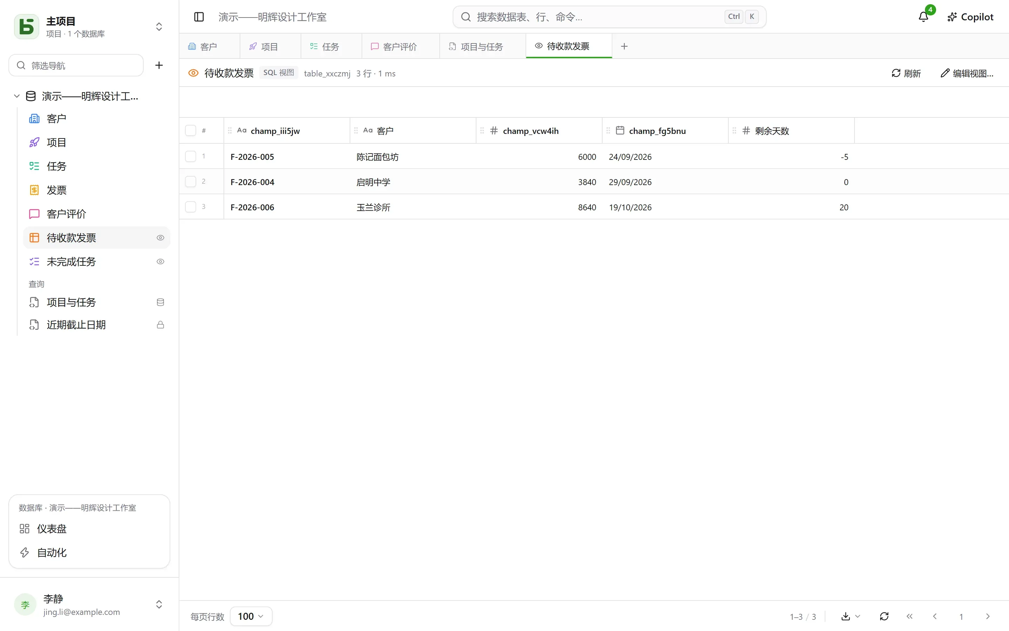Image resolution: width=1009 pixels, height=631 pixels.
Task: Open 发票 table in sidebar
Action: (97, 190)
